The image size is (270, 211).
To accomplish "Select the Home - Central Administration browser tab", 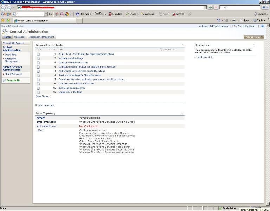I will point(45,21).
